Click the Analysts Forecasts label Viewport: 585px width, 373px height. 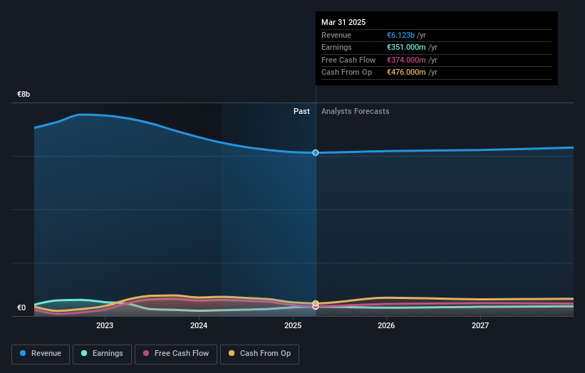[x=355, y=112]
